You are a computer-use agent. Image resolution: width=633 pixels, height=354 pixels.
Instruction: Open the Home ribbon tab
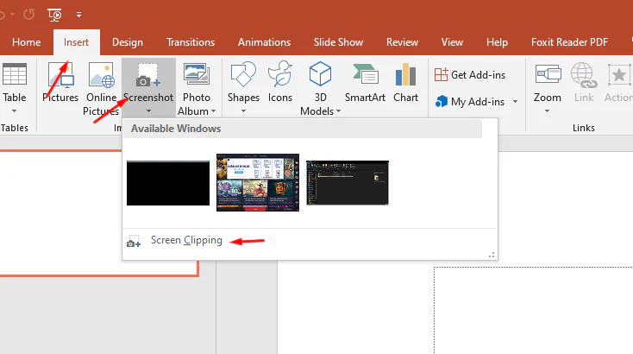click(x=26, y=42)
